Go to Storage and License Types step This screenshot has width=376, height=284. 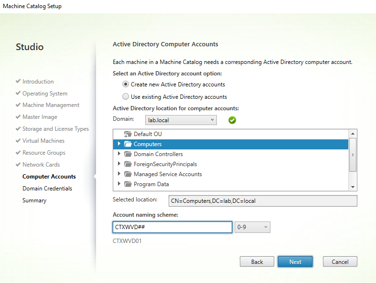pyautogui.click(x=55, y=129)
